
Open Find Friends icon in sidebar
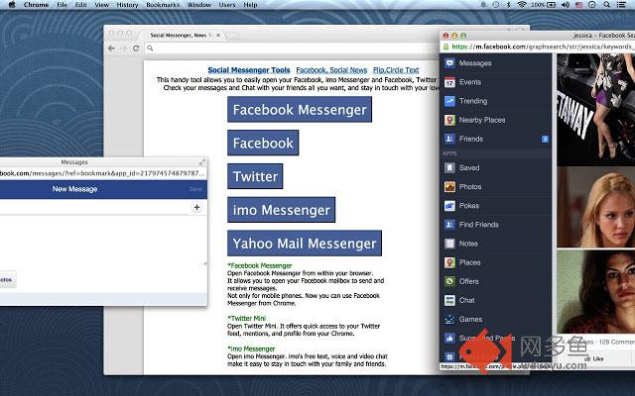[449, 225]
